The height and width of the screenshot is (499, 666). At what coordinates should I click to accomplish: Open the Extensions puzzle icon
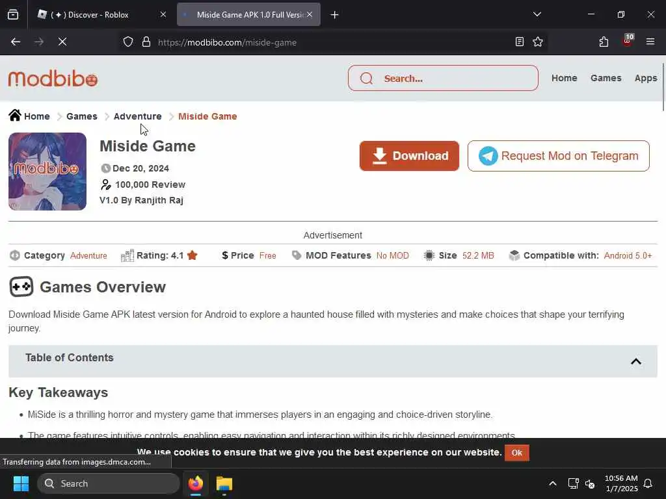604,42
